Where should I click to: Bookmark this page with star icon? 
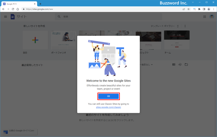(188, 9)
